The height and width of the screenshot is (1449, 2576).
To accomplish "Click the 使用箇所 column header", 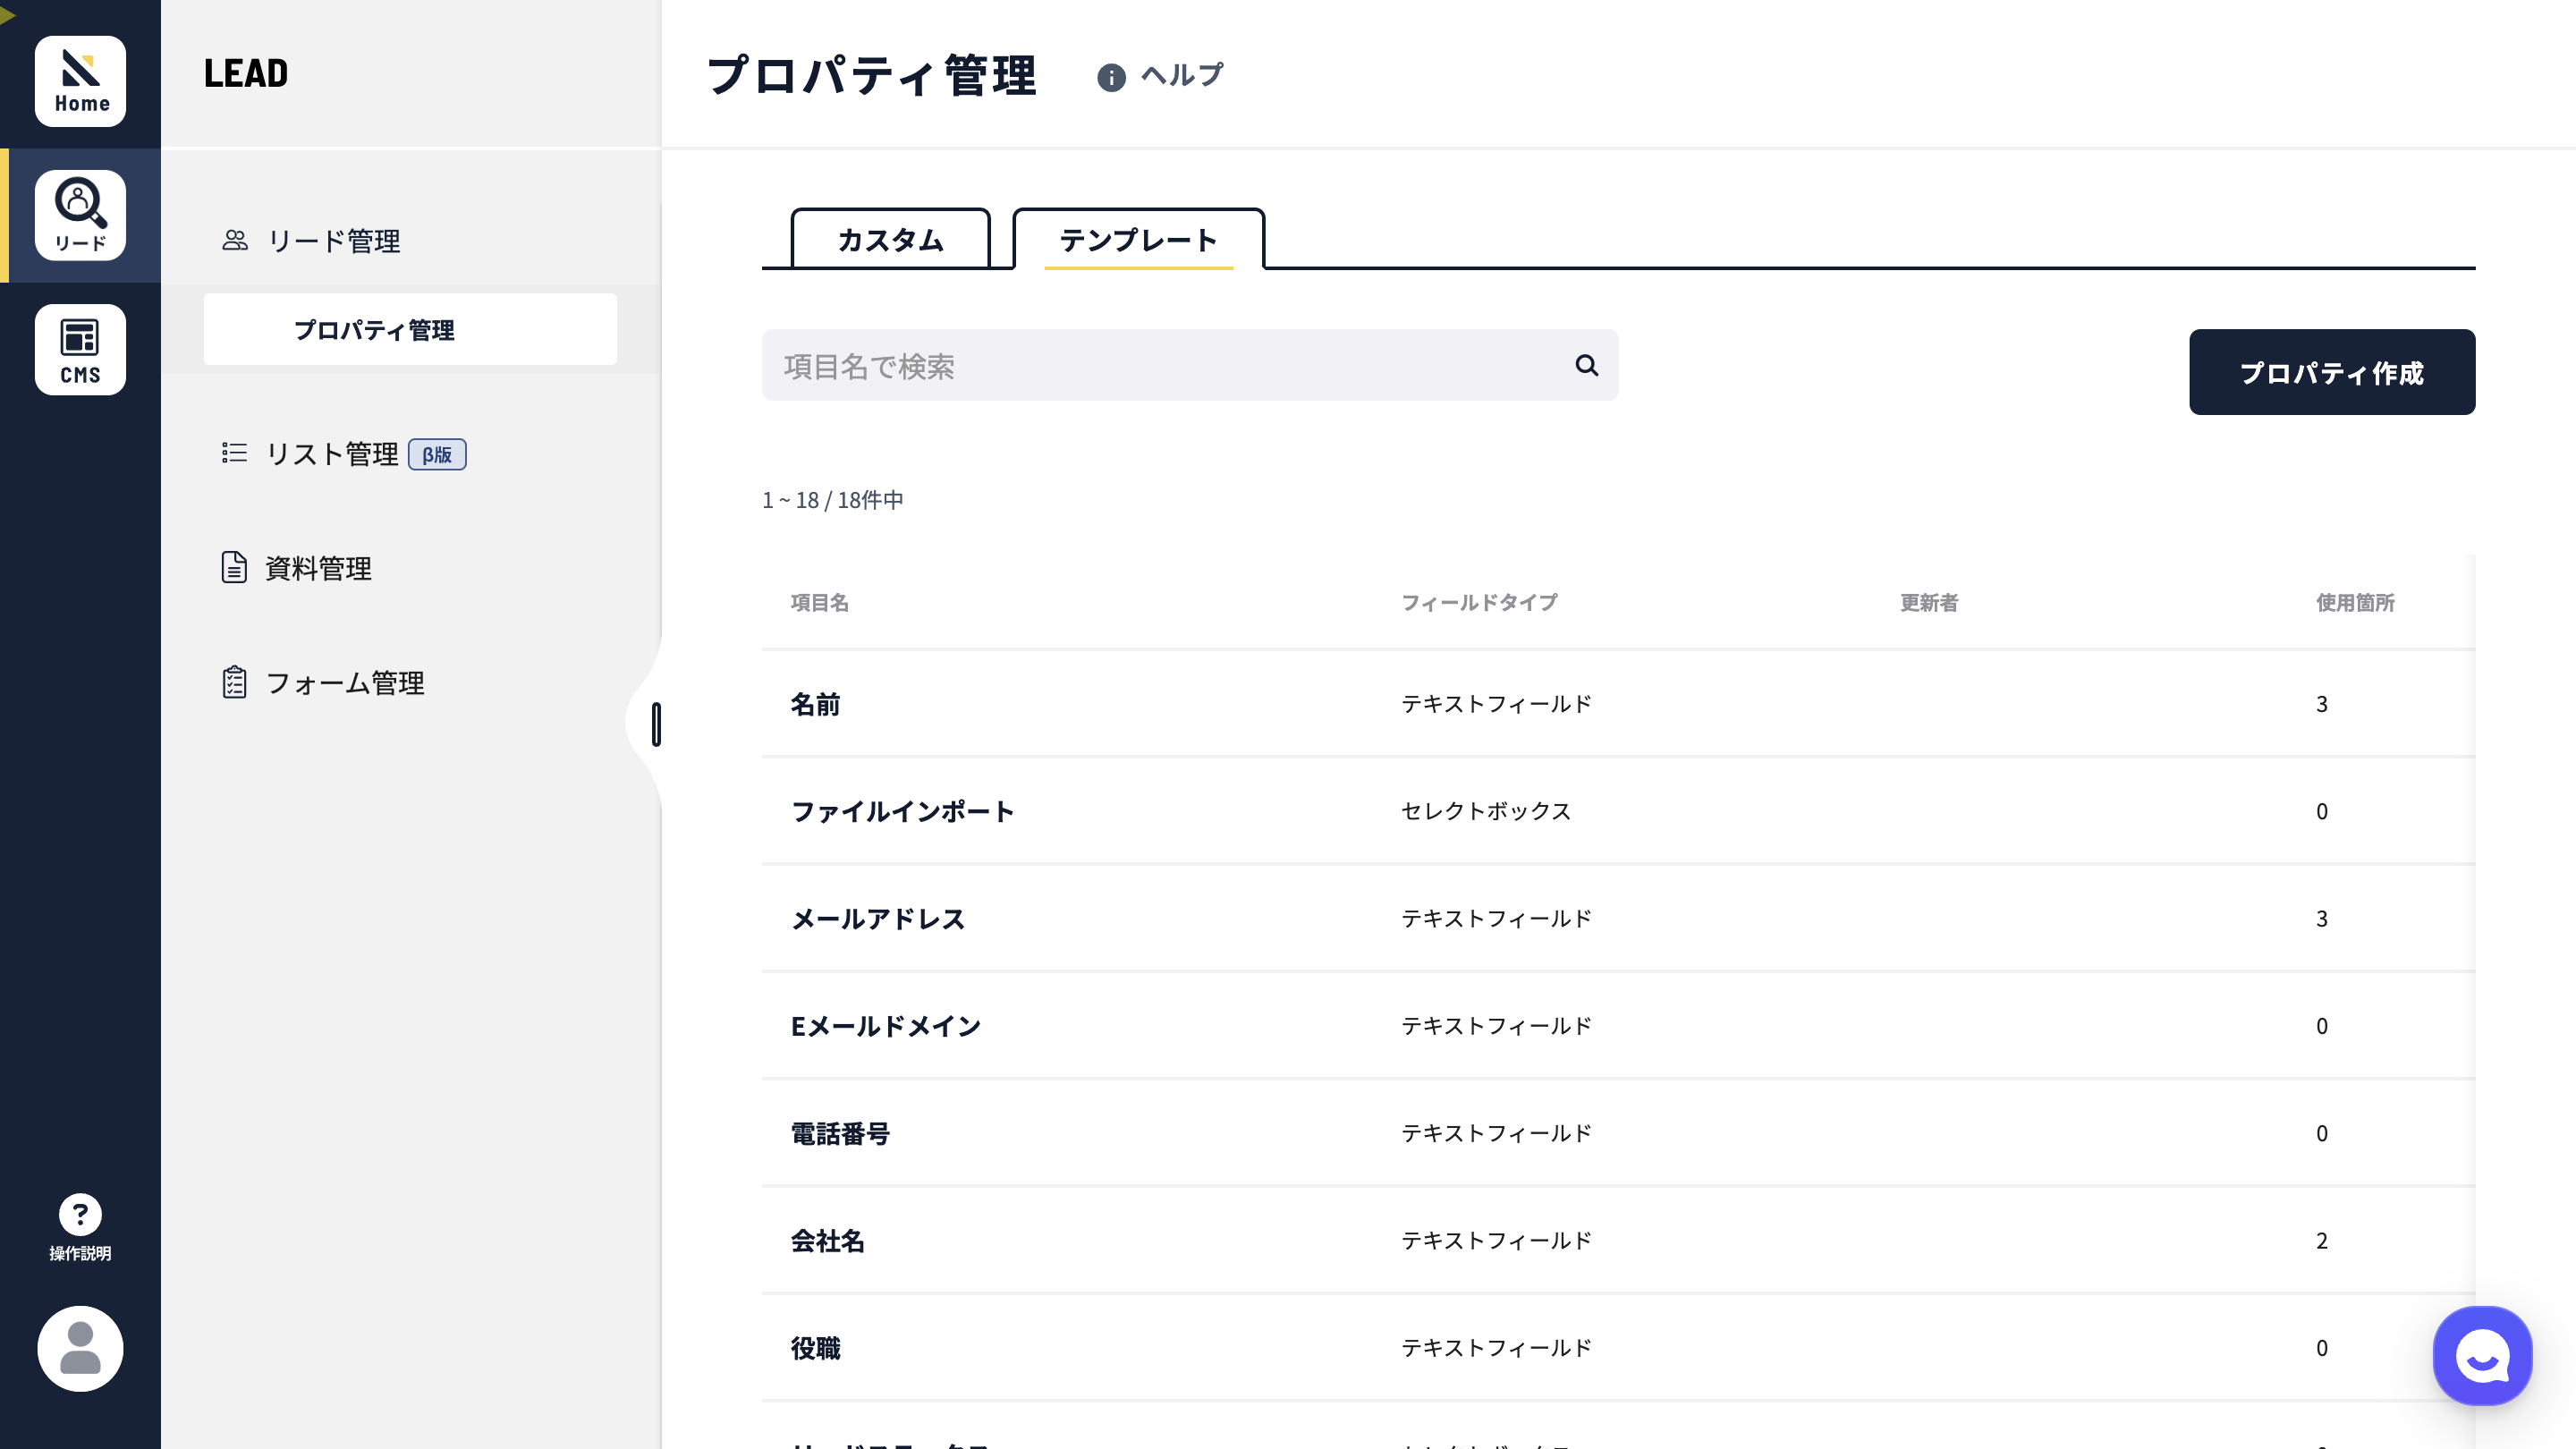I will [x=2355, y=602].
